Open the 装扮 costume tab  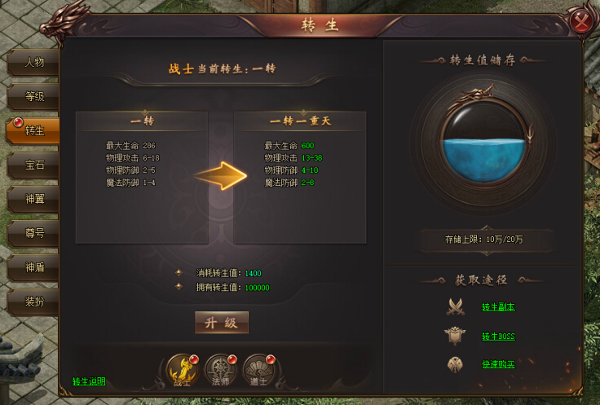33,302
